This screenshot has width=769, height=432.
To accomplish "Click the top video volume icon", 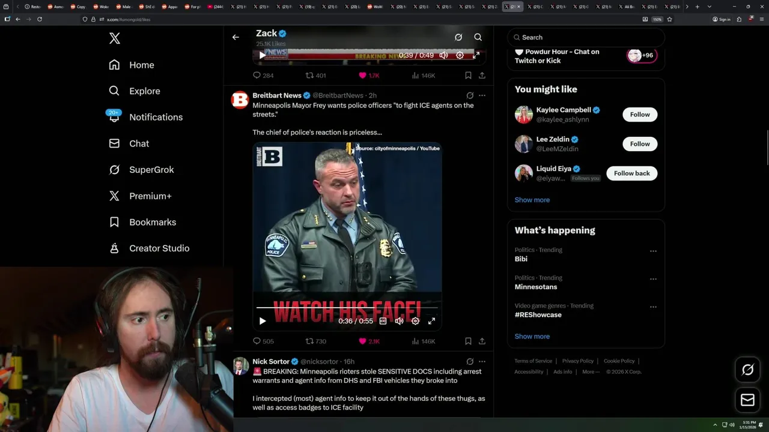I will (443, 55).
